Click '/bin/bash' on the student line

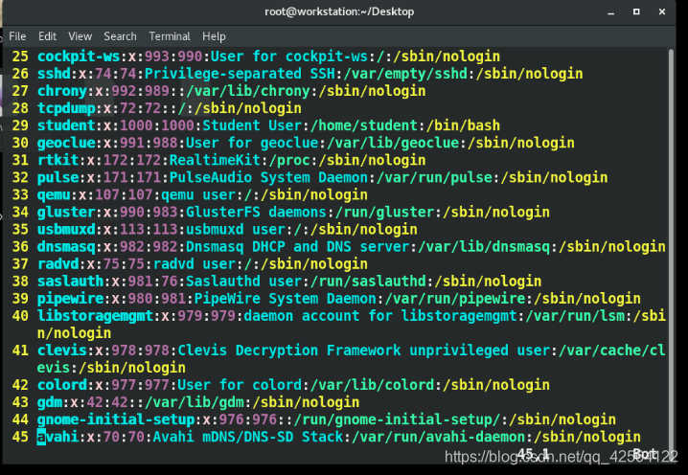tap(463, 125)
